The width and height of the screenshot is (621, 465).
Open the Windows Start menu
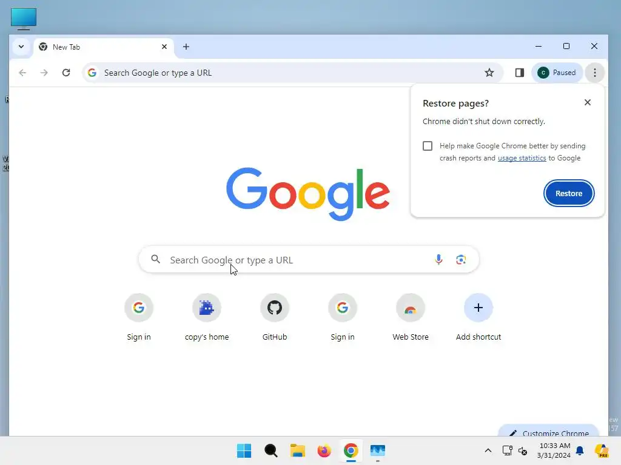244,450
